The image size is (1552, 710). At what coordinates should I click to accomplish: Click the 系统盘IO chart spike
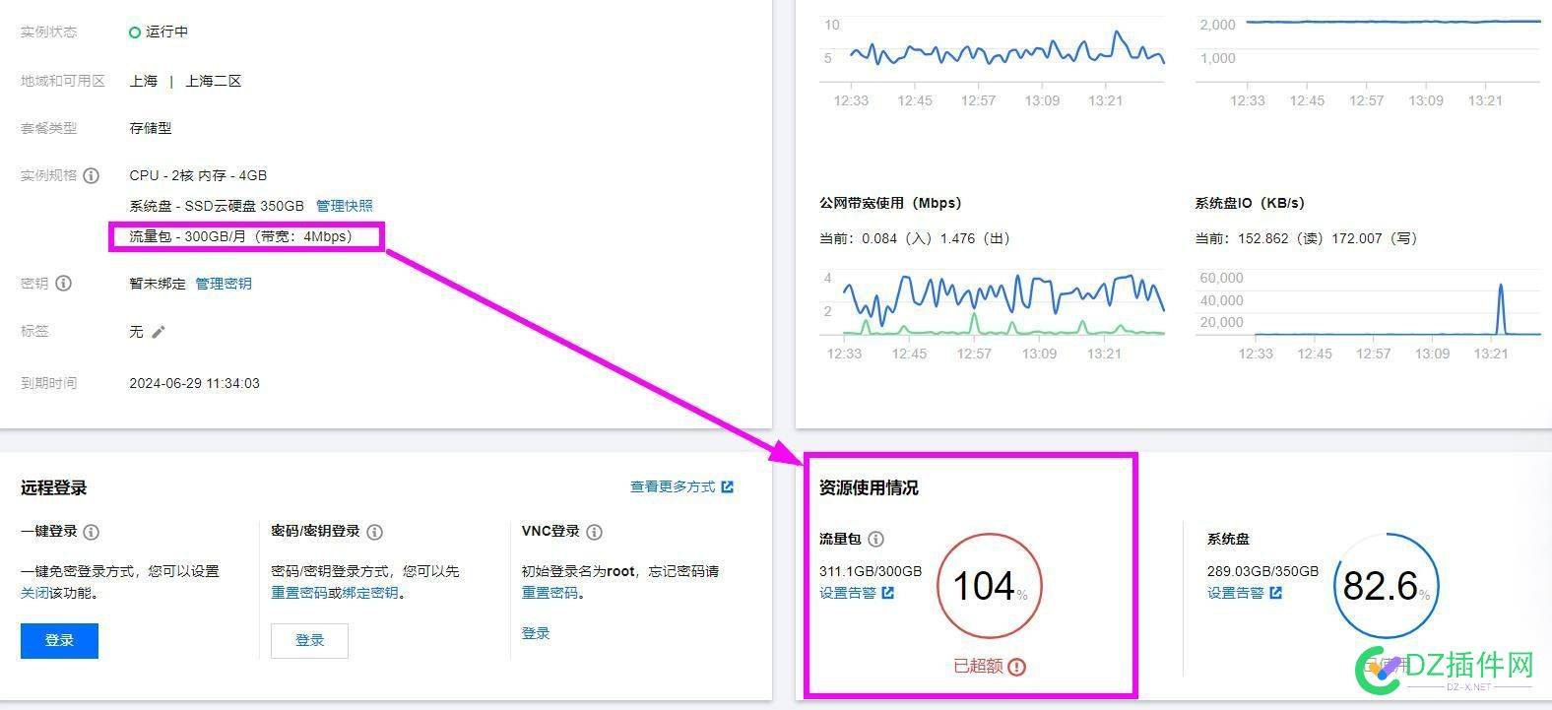pos(1501,308)
